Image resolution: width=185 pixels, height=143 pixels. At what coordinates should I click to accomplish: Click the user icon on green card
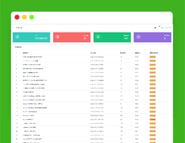tap(98, 37)
